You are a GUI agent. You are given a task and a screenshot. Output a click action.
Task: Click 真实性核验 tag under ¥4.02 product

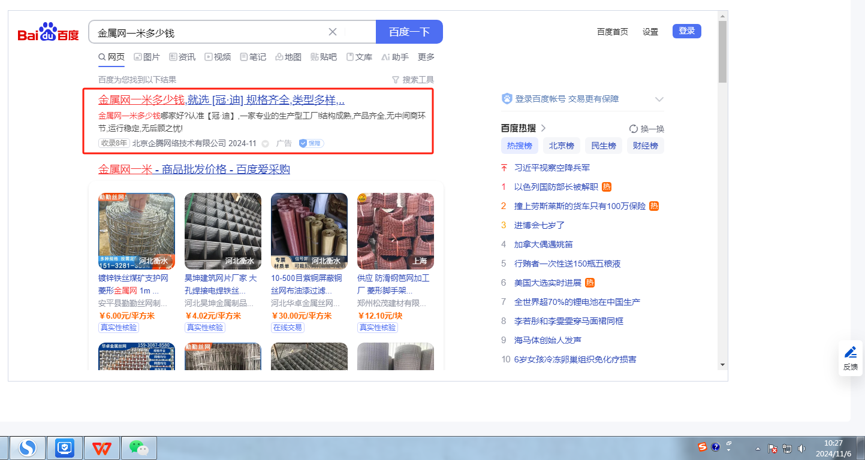205,328
